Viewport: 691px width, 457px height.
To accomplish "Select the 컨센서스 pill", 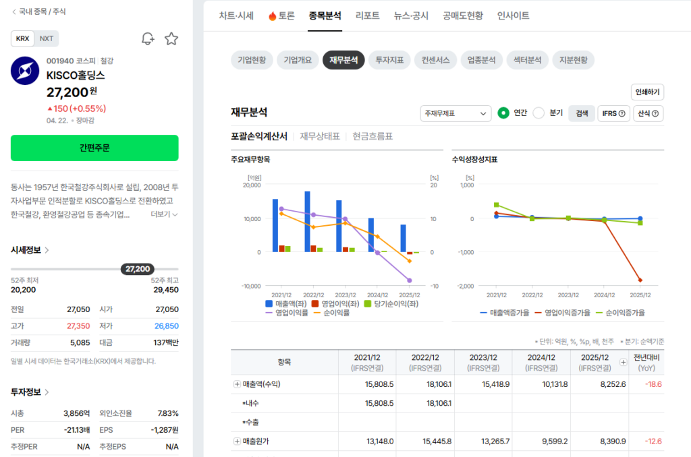I will pos(435,60).
